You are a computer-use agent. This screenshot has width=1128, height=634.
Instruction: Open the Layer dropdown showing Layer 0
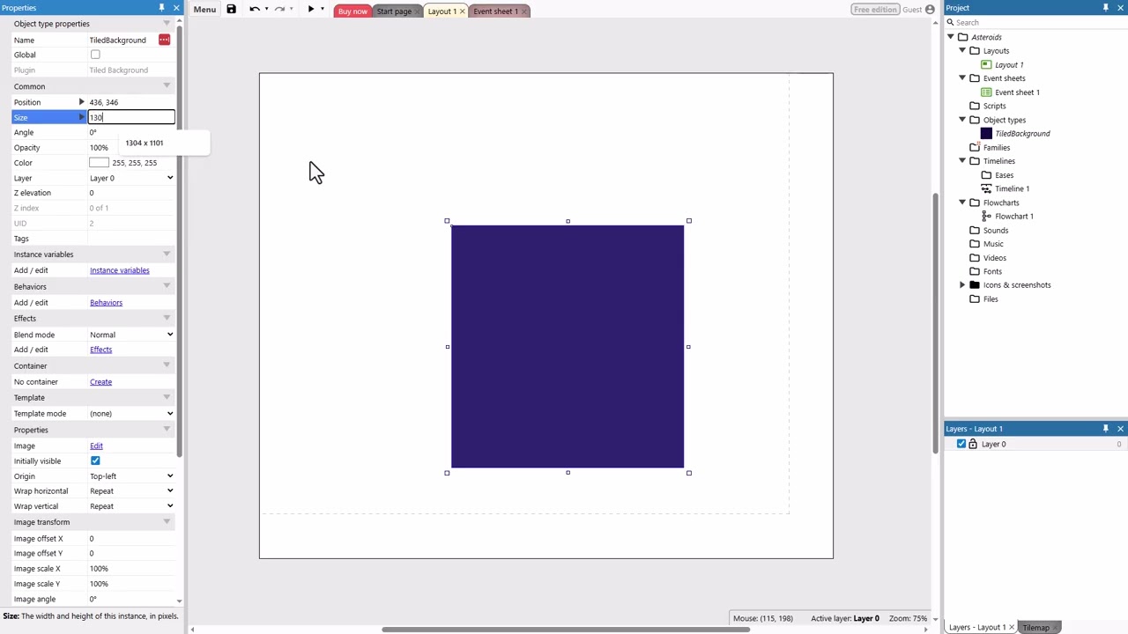click(x=130, y=178)
